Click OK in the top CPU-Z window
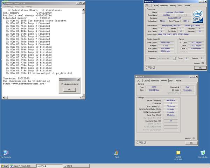 coord(200,68)
